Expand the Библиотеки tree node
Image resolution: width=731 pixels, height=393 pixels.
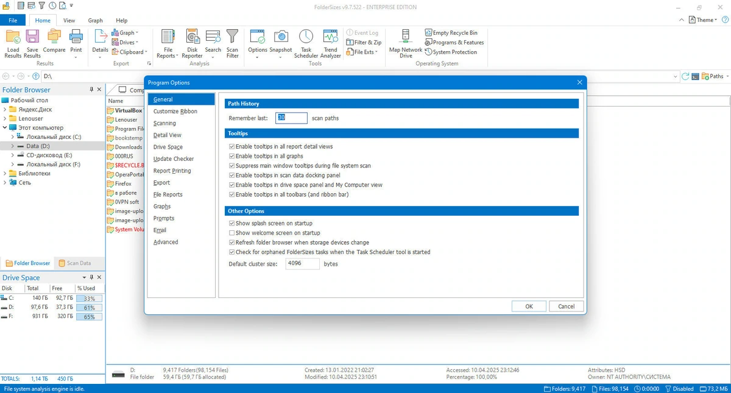5,174
